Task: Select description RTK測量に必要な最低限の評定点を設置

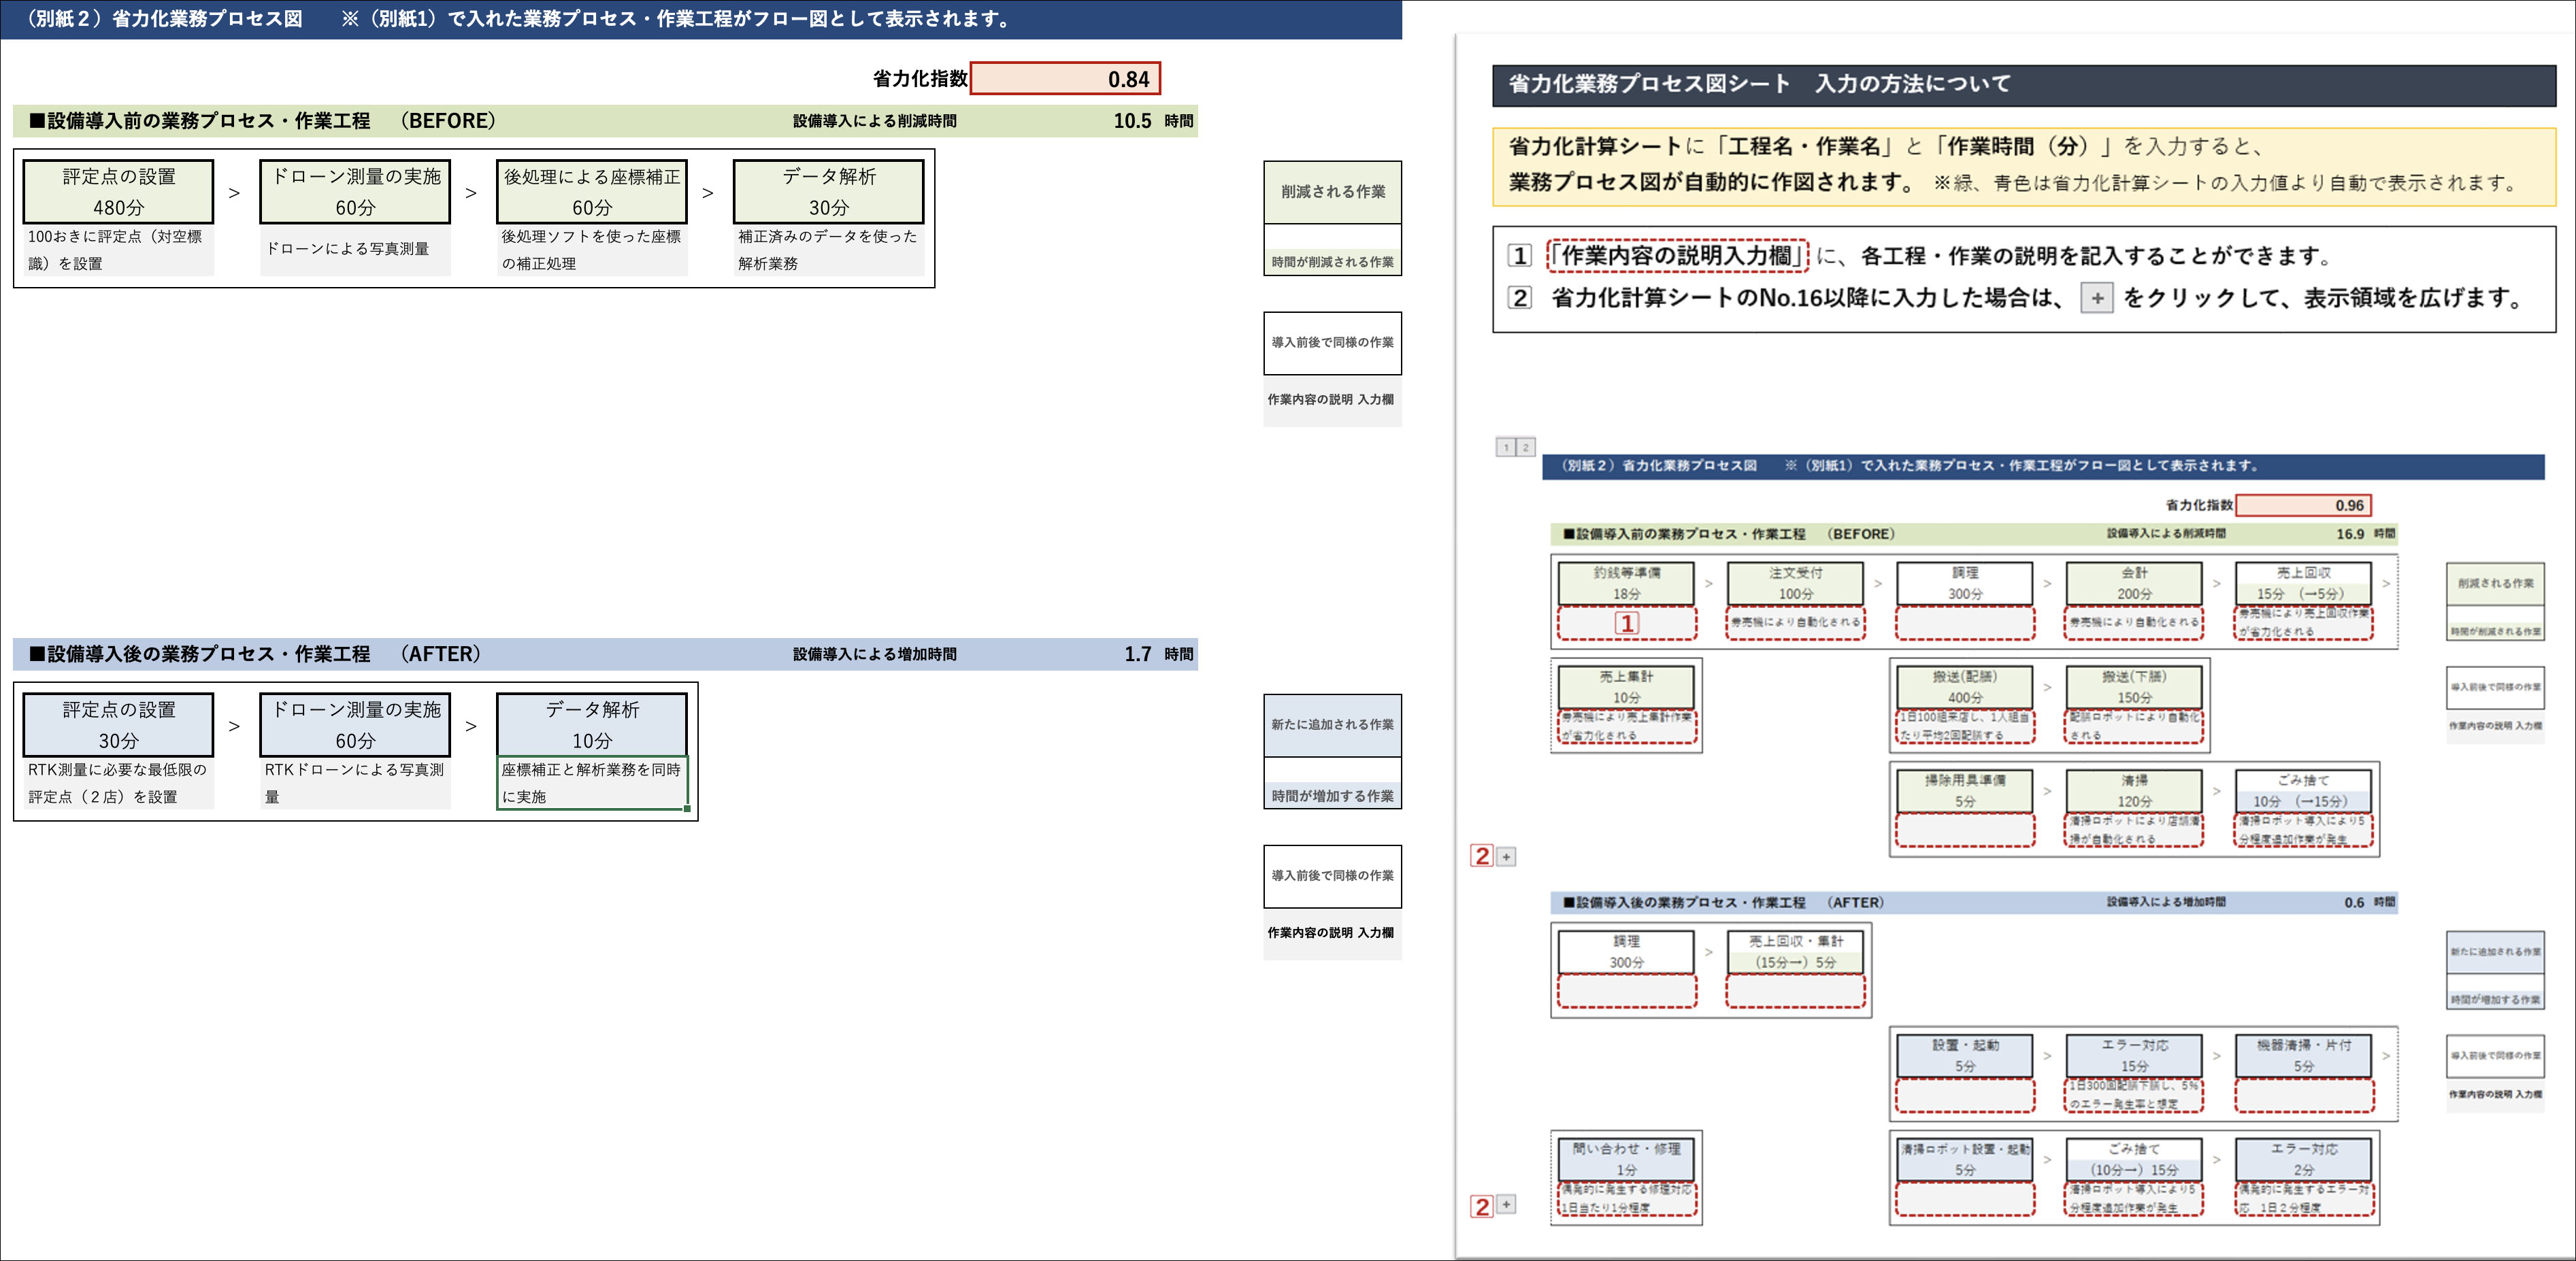Action: [118, 783]
